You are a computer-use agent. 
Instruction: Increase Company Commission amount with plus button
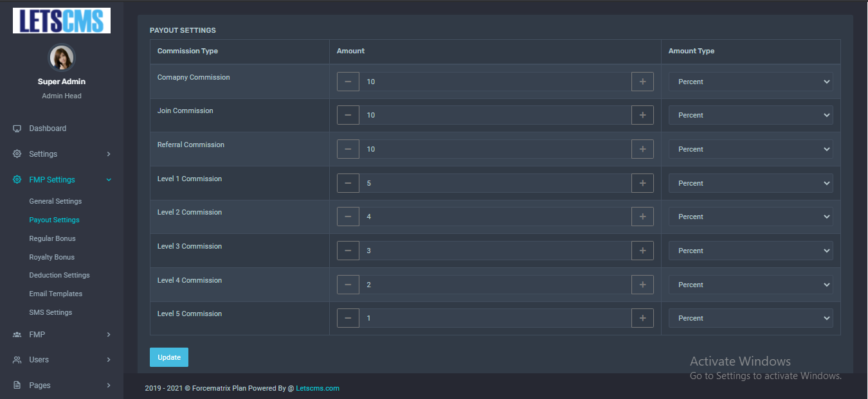tap(642, 82)
